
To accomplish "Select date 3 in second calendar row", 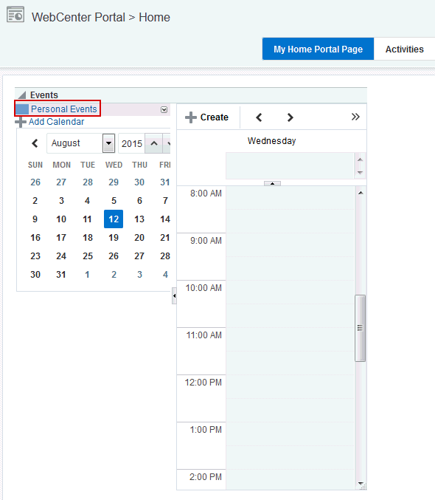I will [x=61, y=201].
